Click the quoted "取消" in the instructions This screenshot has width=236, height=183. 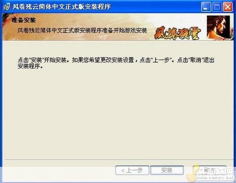point(196,60)
